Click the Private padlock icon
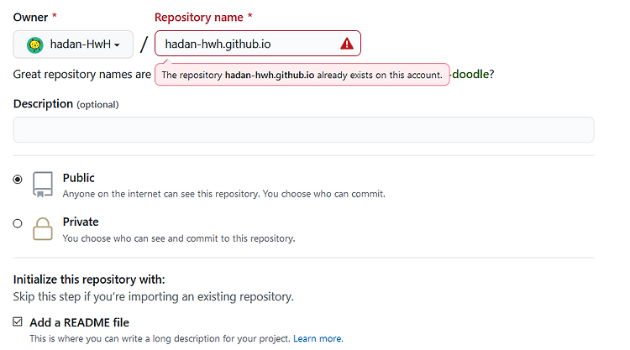Screen dimensions: 630x350 coord(43,229)
